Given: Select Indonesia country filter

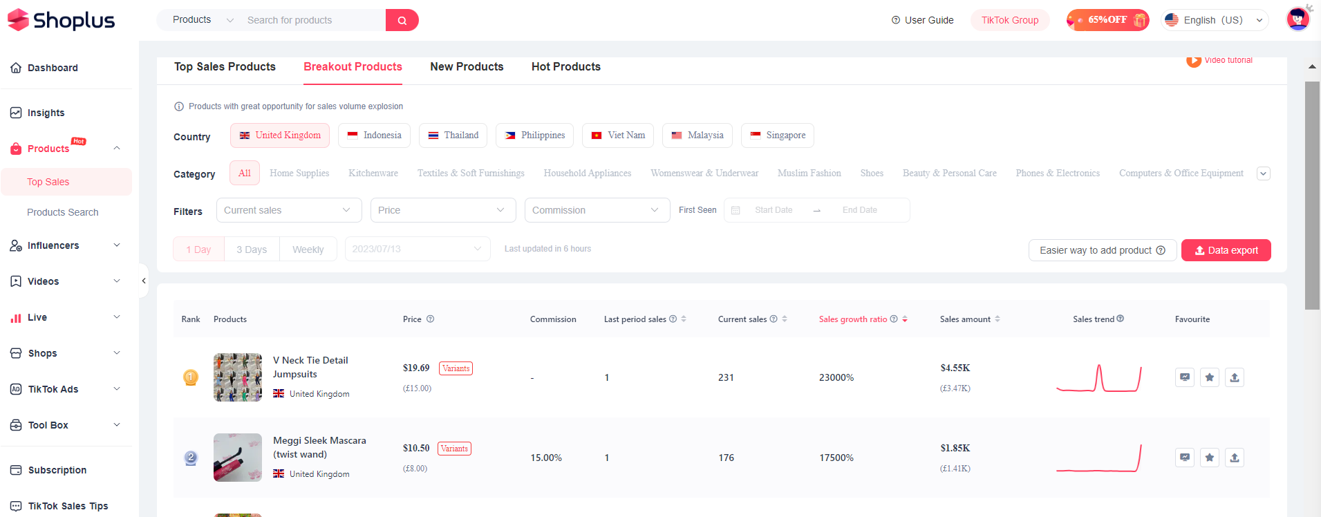Looking at the screenshot, I should coord(374,135).
